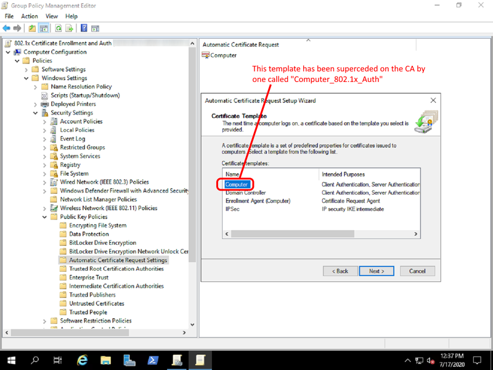Click the taskbar clock showing 12:37 PM
Screen dimensions: 493x370
pyautogui.click(x=452, y=361)
